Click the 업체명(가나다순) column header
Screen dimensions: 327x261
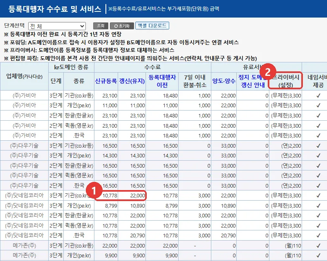tap(24, 76)
